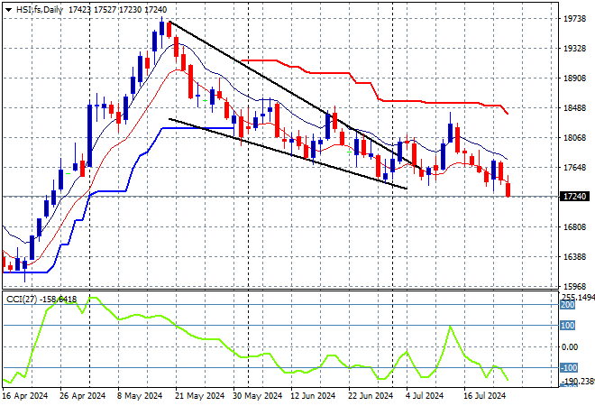Click the 4 Jul 2024 date label

(x=425, y=396)
